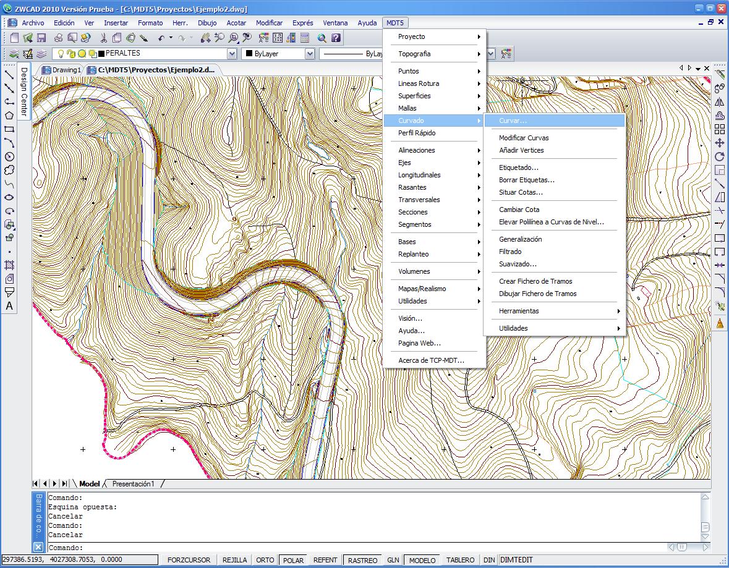The image size is (729, 568).
Task: Go to first layout tab arrow
Action: tap(36, 484)
